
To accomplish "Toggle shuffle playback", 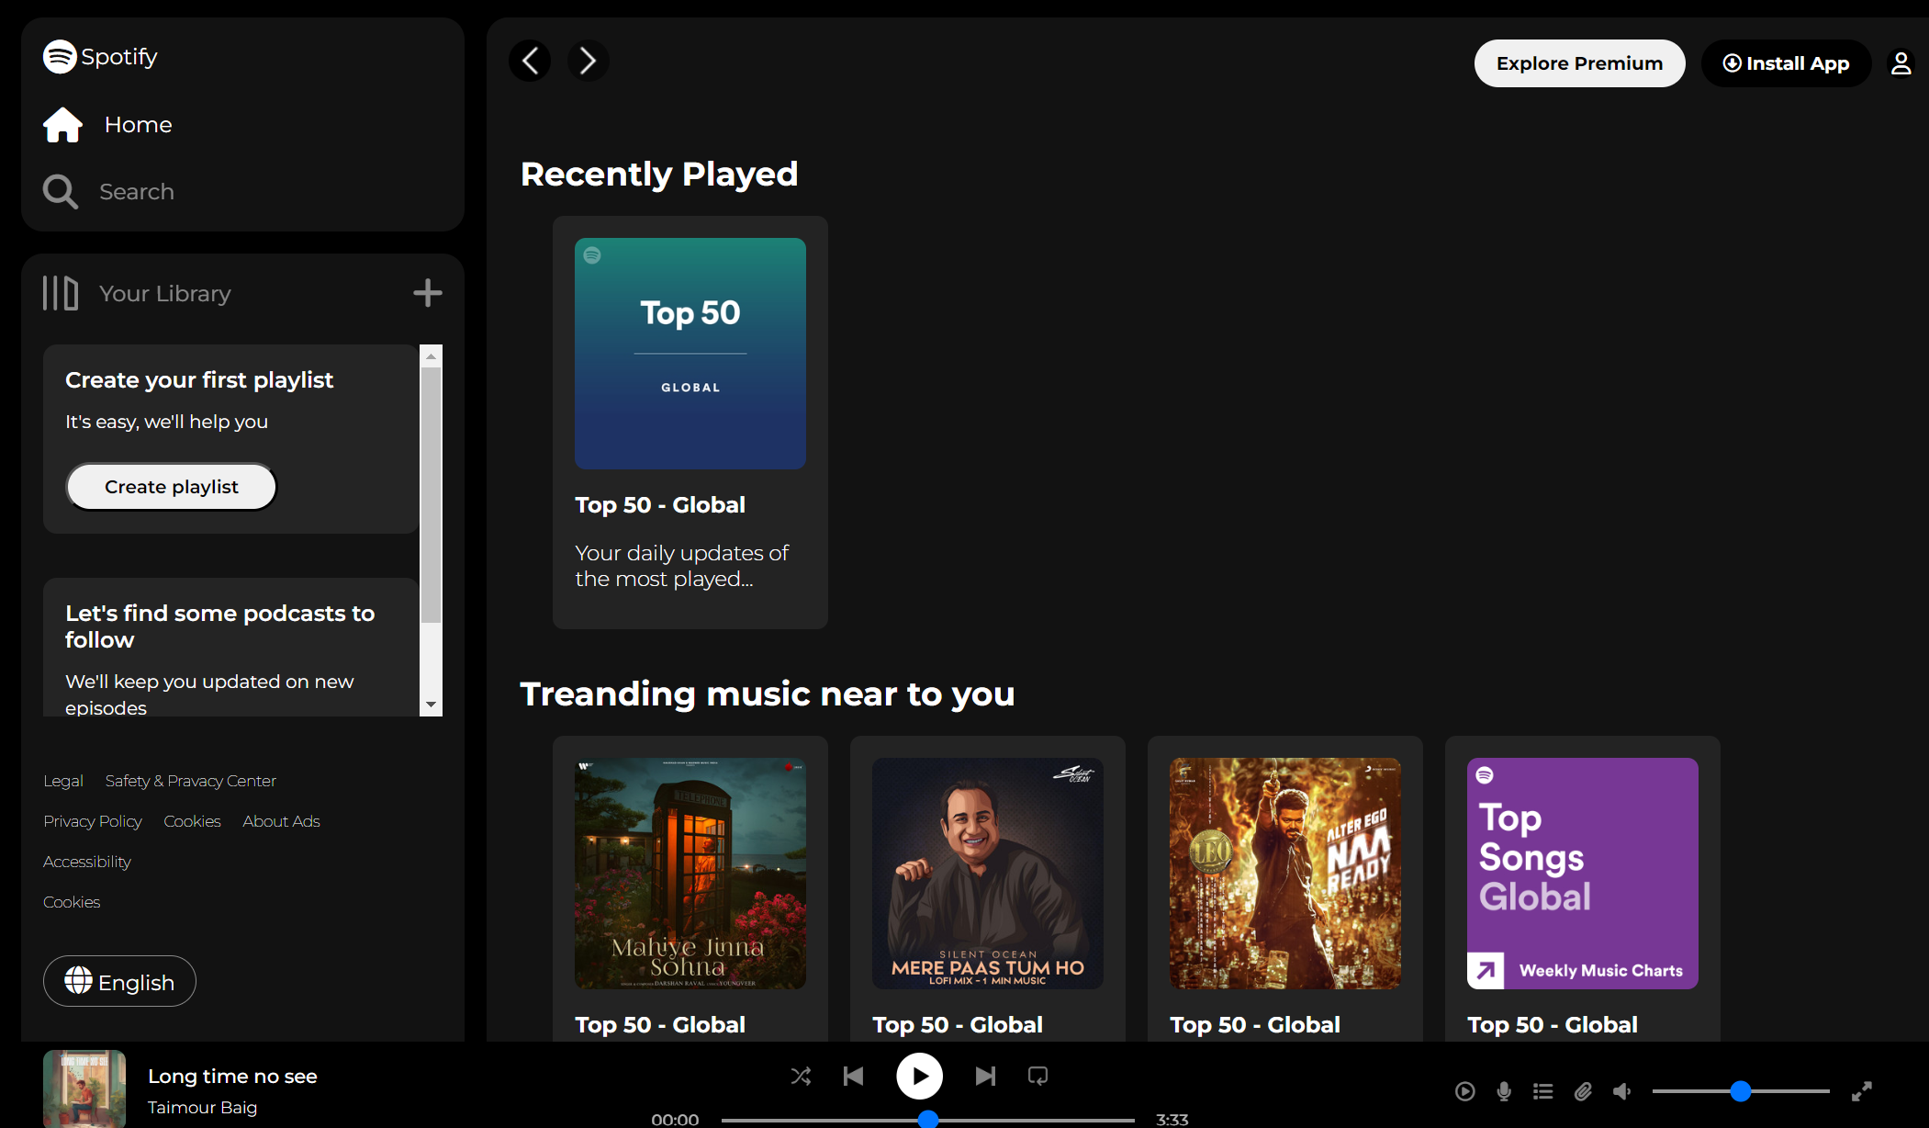I will tap(801, 1076).
